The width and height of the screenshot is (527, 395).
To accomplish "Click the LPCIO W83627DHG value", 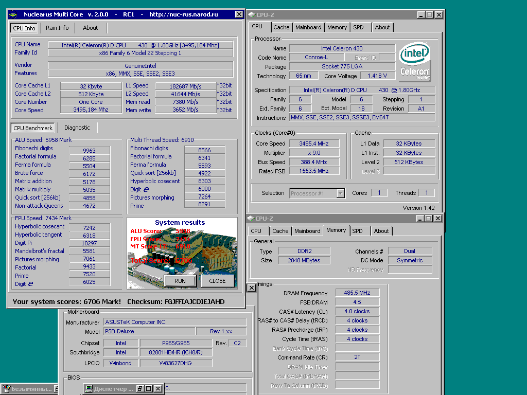I will click(176, 363).
